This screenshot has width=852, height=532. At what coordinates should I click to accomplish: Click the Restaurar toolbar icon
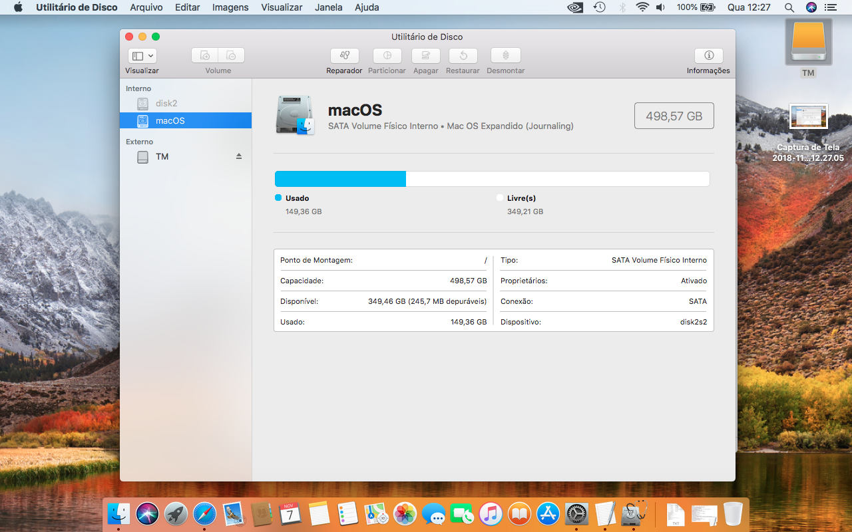click(x=463, y=56)
